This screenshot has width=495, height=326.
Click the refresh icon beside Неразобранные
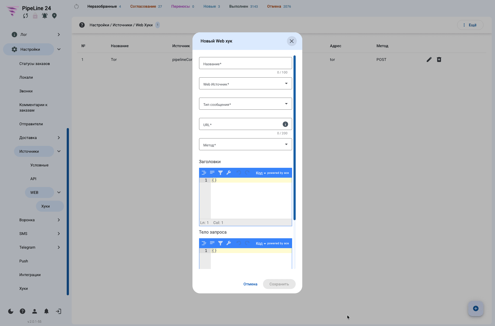(x=76, y=6)
